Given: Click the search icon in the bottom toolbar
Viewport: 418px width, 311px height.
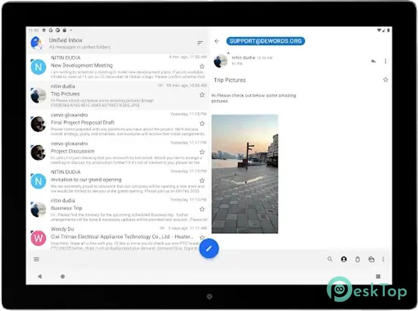Looking at the screenshot, I should coord(330,259).
